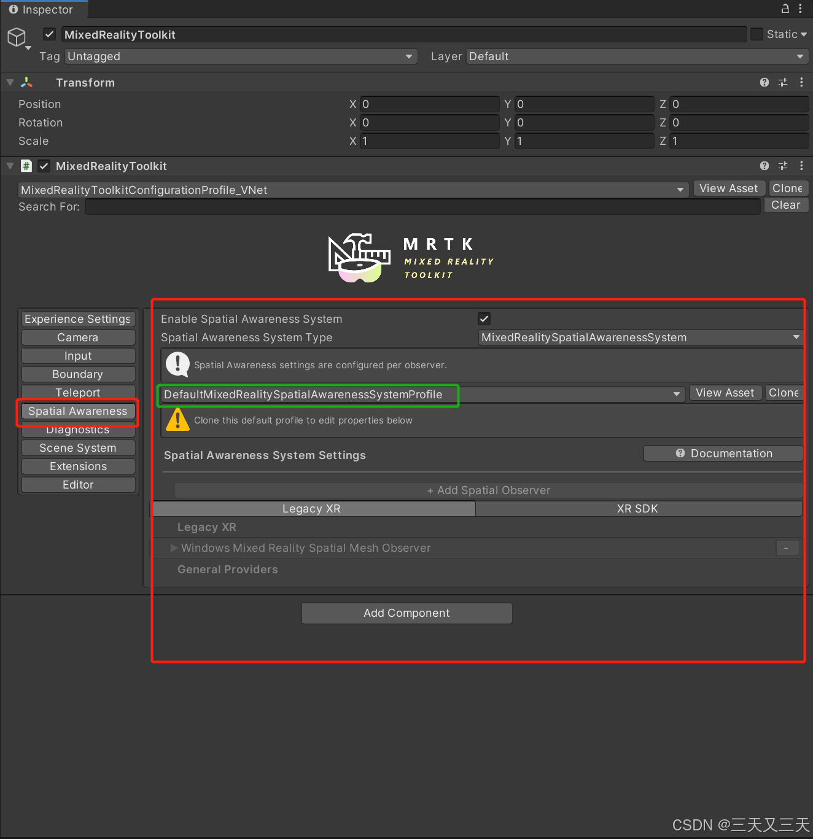Click the Position X value field

coord(429,104)
